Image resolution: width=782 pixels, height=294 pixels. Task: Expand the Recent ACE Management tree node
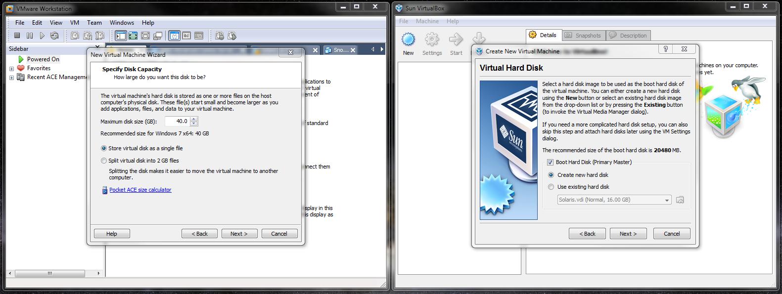click(x=11, y=78)
